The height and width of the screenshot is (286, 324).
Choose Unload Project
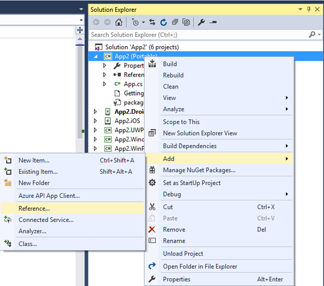(219, 253)
